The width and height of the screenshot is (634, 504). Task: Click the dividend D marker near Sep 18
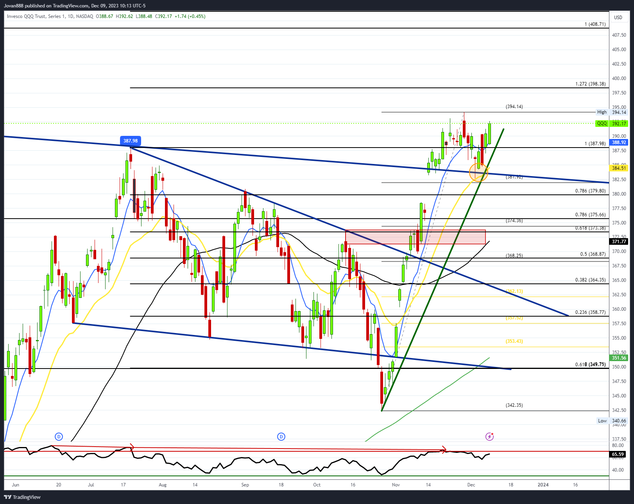[x=281, y=436]
